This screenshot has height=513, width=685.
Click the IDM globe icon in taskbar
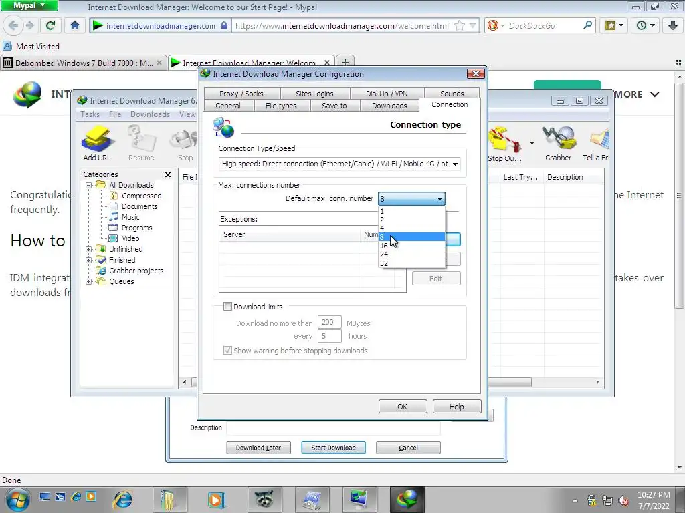[x=407, y=500]
